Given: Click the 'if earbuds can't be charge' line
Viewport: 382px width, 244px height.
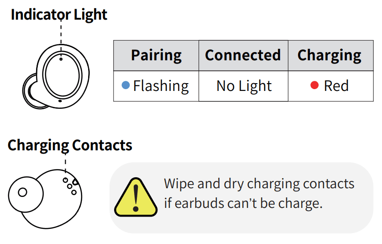Looking at the screenshot, I should pos(243,203).
